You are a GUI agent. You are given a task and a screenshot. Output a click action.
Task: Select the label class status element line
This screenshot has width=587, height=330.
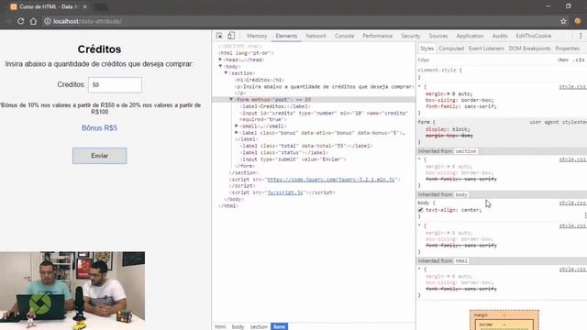pyautogui.click(x=283, y=153)
